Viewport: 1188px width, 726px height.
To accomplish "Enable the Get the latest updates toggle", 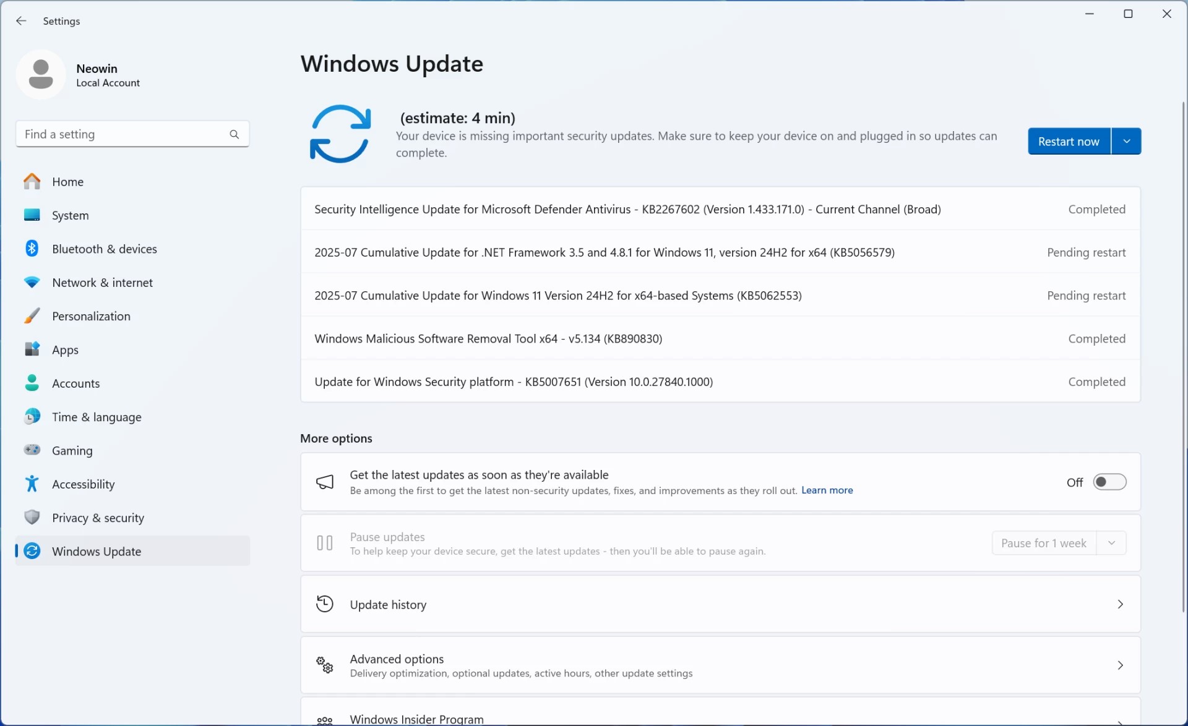I will [x=1109, y=482].
